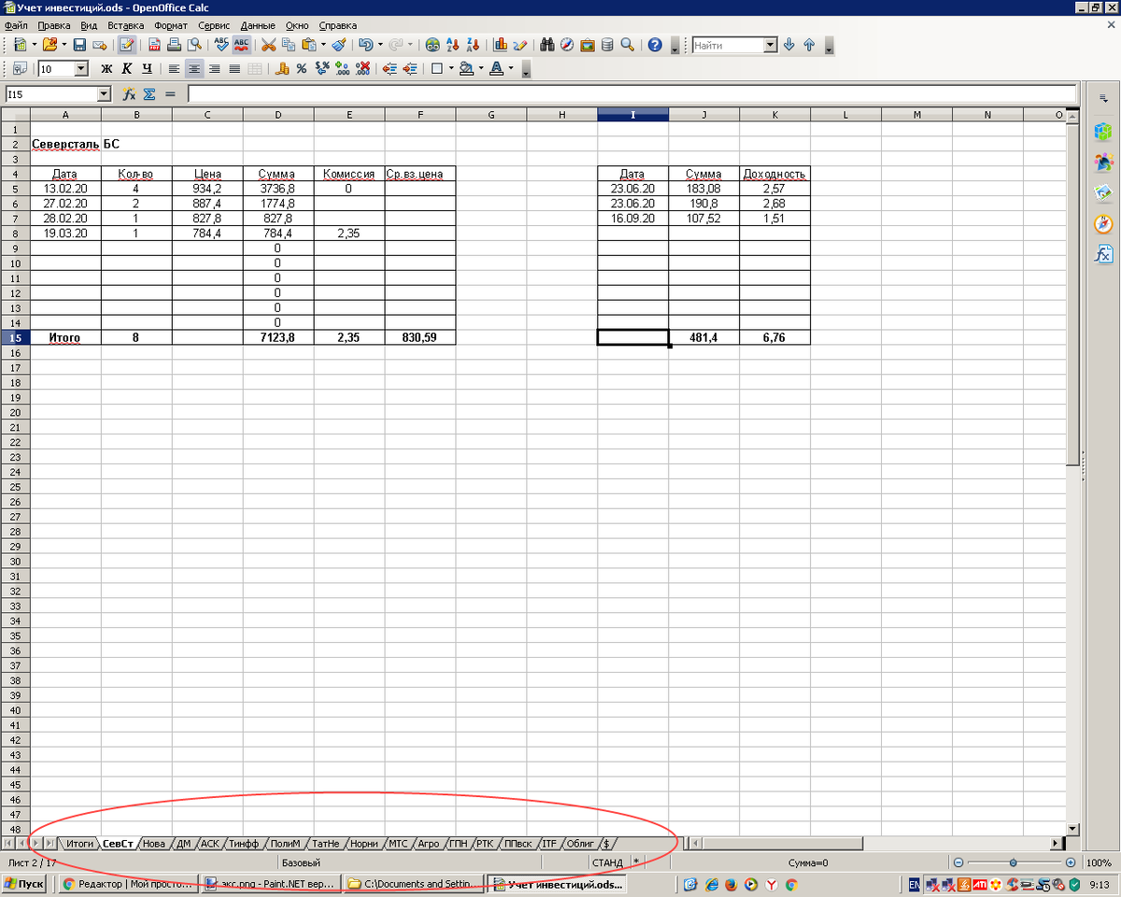Click the formula input line

pyautogui.click(x=631, y=94)
